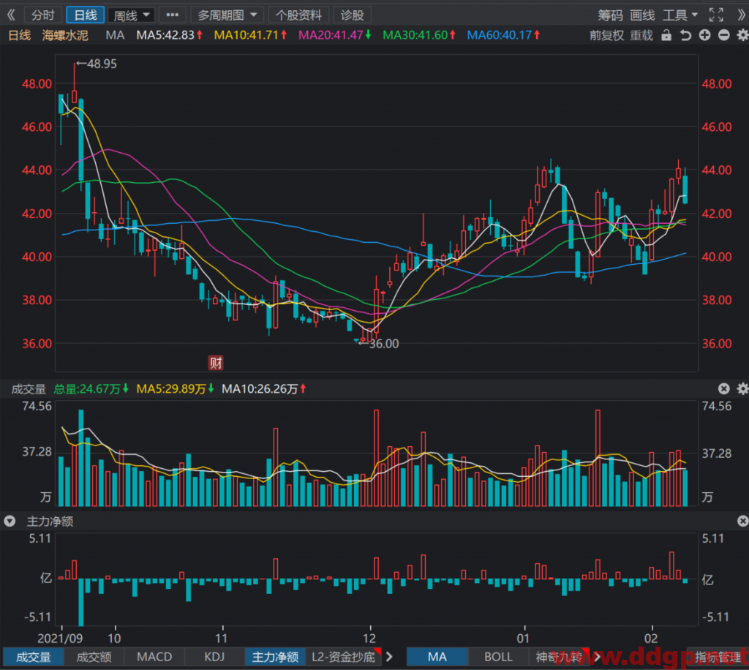Select the L2-资金抄底 indicator tab
The height and width of the screenshot is (670, 749).
point(344,657)
